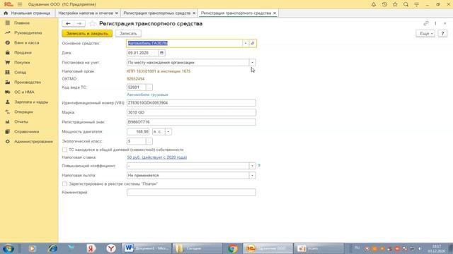Expand the Основное средство dropdown arrow
The width and height of the screenshot is (453, 254).
pyautogui.click(x=246, y=43)
